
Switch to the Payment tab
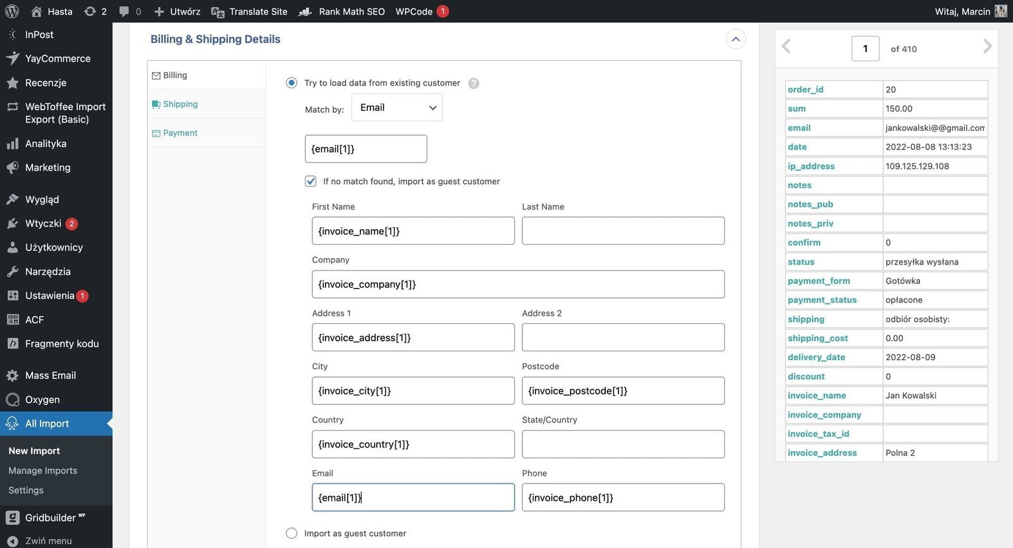(180, 133)
